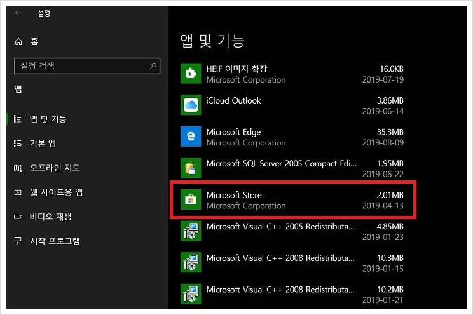
Task: Select the Visual C++ 2008 name dated 2019-01-15
Action: click(x=280, y=258)
